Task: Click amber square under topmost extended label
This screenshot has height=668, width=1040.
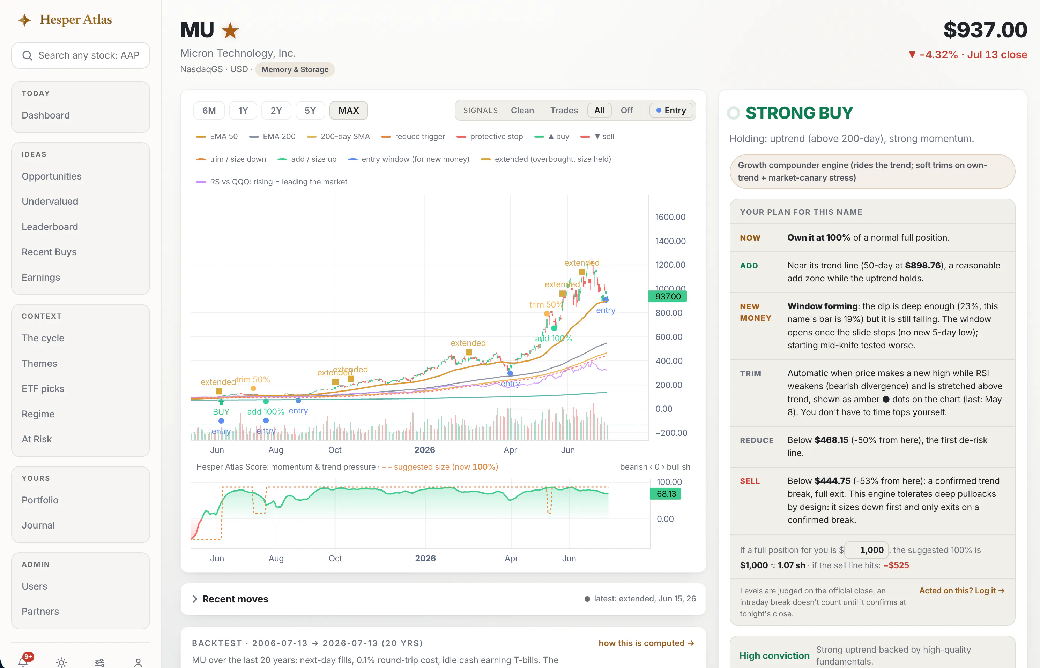Action: pyautogui.click(x=582, y=272)
